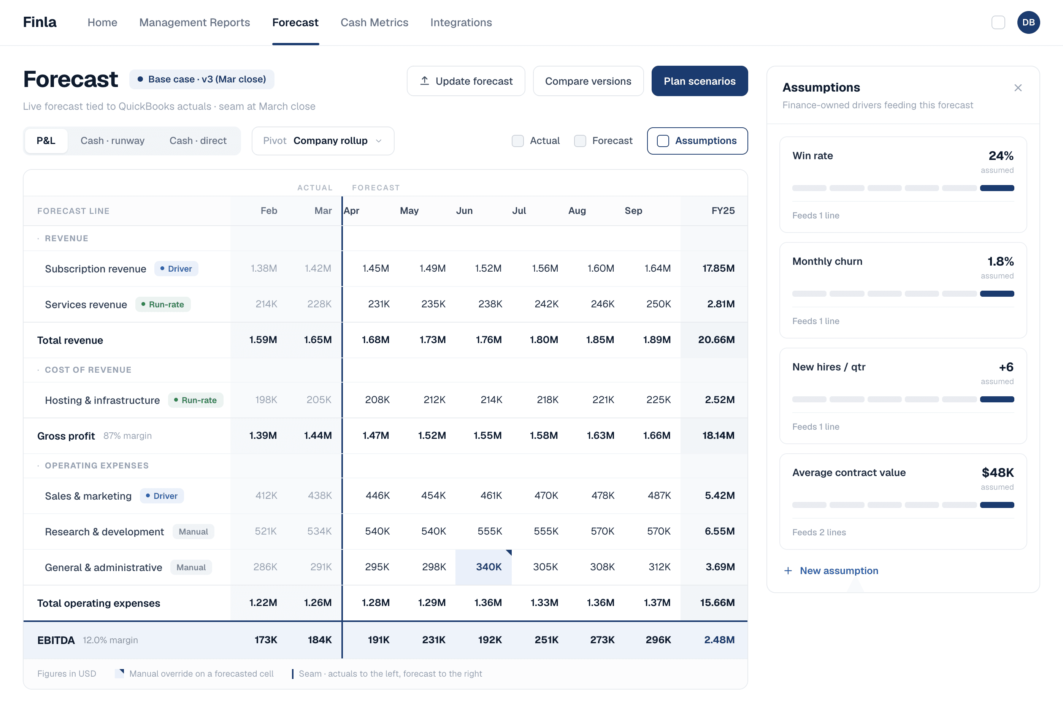Open Management Reports in the nav
The width and height of the screenshot is (1063, 712).
pyautogui.click(x=194, y=22)
